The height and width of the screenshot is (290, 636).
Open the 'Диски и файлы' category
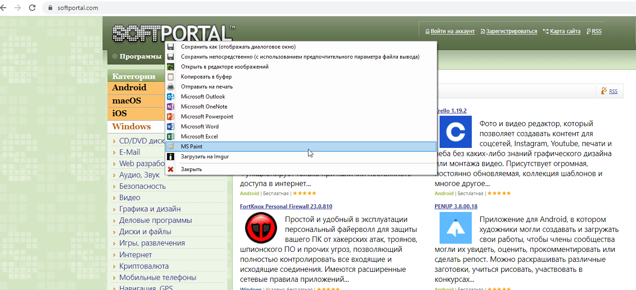pyautogui.click(x=145, y=232)
